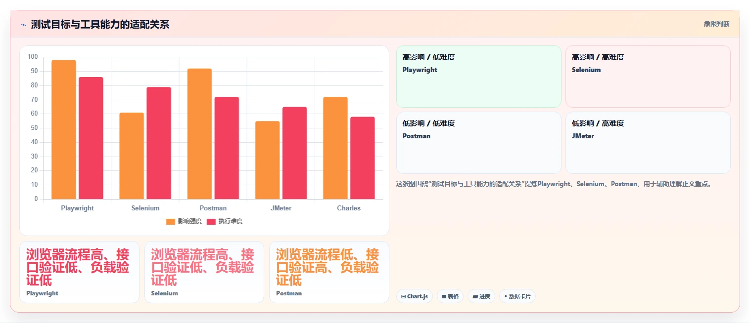Viewport: 750px width, 323px height.
Task: Click the 象限判断 label in the header
Action: (x=716, y=24)
